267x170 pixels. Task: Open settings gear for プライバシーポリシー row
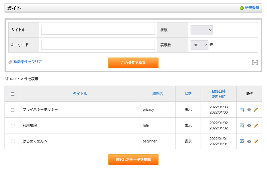249,110
